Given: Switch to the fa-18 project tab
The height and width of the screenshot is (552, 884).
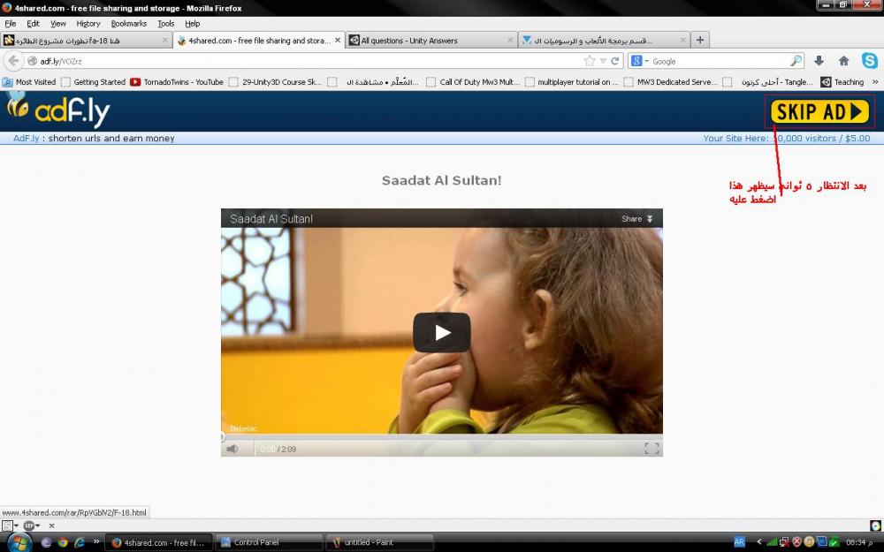Looking at the screenshot, I should click(85, 41).
